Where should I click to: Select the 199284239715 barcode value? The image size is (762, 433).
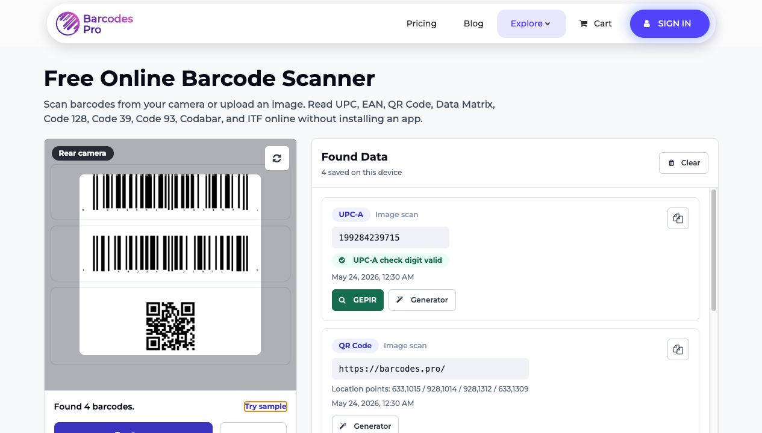[390, 238]
